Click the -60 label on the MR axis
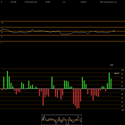This screenshot has width=125, height=125. 122,102
